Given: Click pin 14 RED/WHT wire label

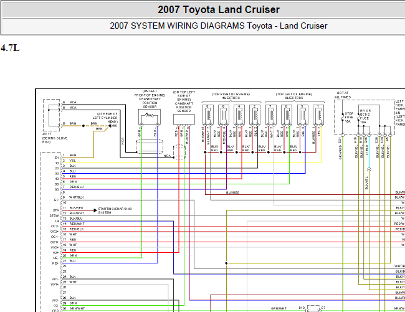Looking at the screenshot, I should coord(77,224).
